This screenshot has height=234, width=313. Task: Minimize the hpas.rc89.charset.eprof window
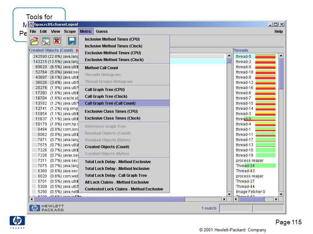pos(270,24)
